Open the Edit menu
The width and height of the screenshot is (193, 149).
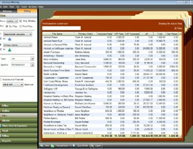[5, 7]
